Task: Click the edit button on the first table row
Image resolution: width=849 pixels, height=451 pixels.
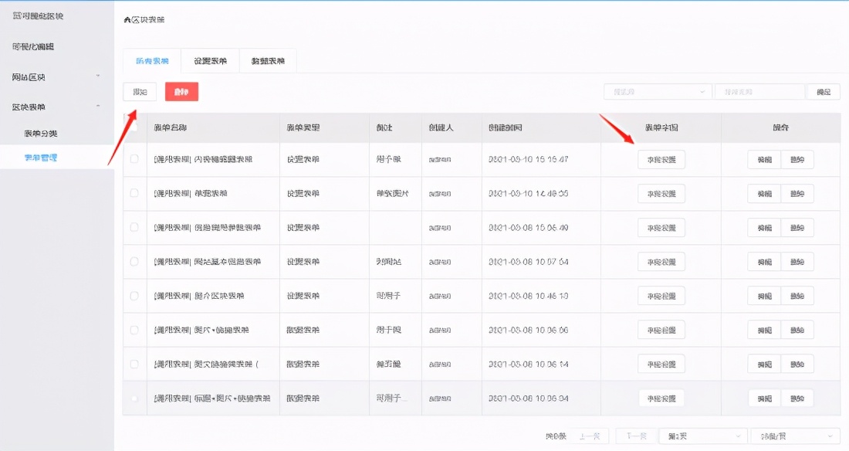Action: (763, 159)
